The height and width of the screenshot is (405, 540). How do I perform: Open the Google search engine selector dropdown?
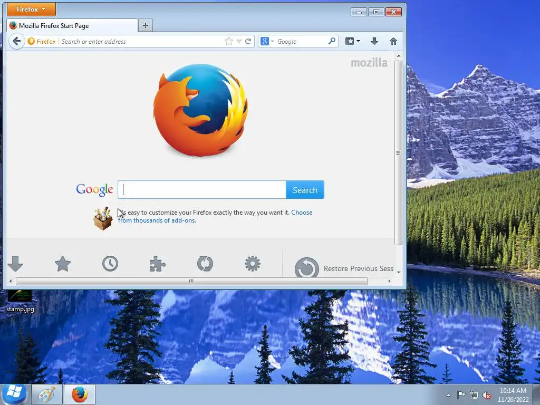click(x=267, y=41)
